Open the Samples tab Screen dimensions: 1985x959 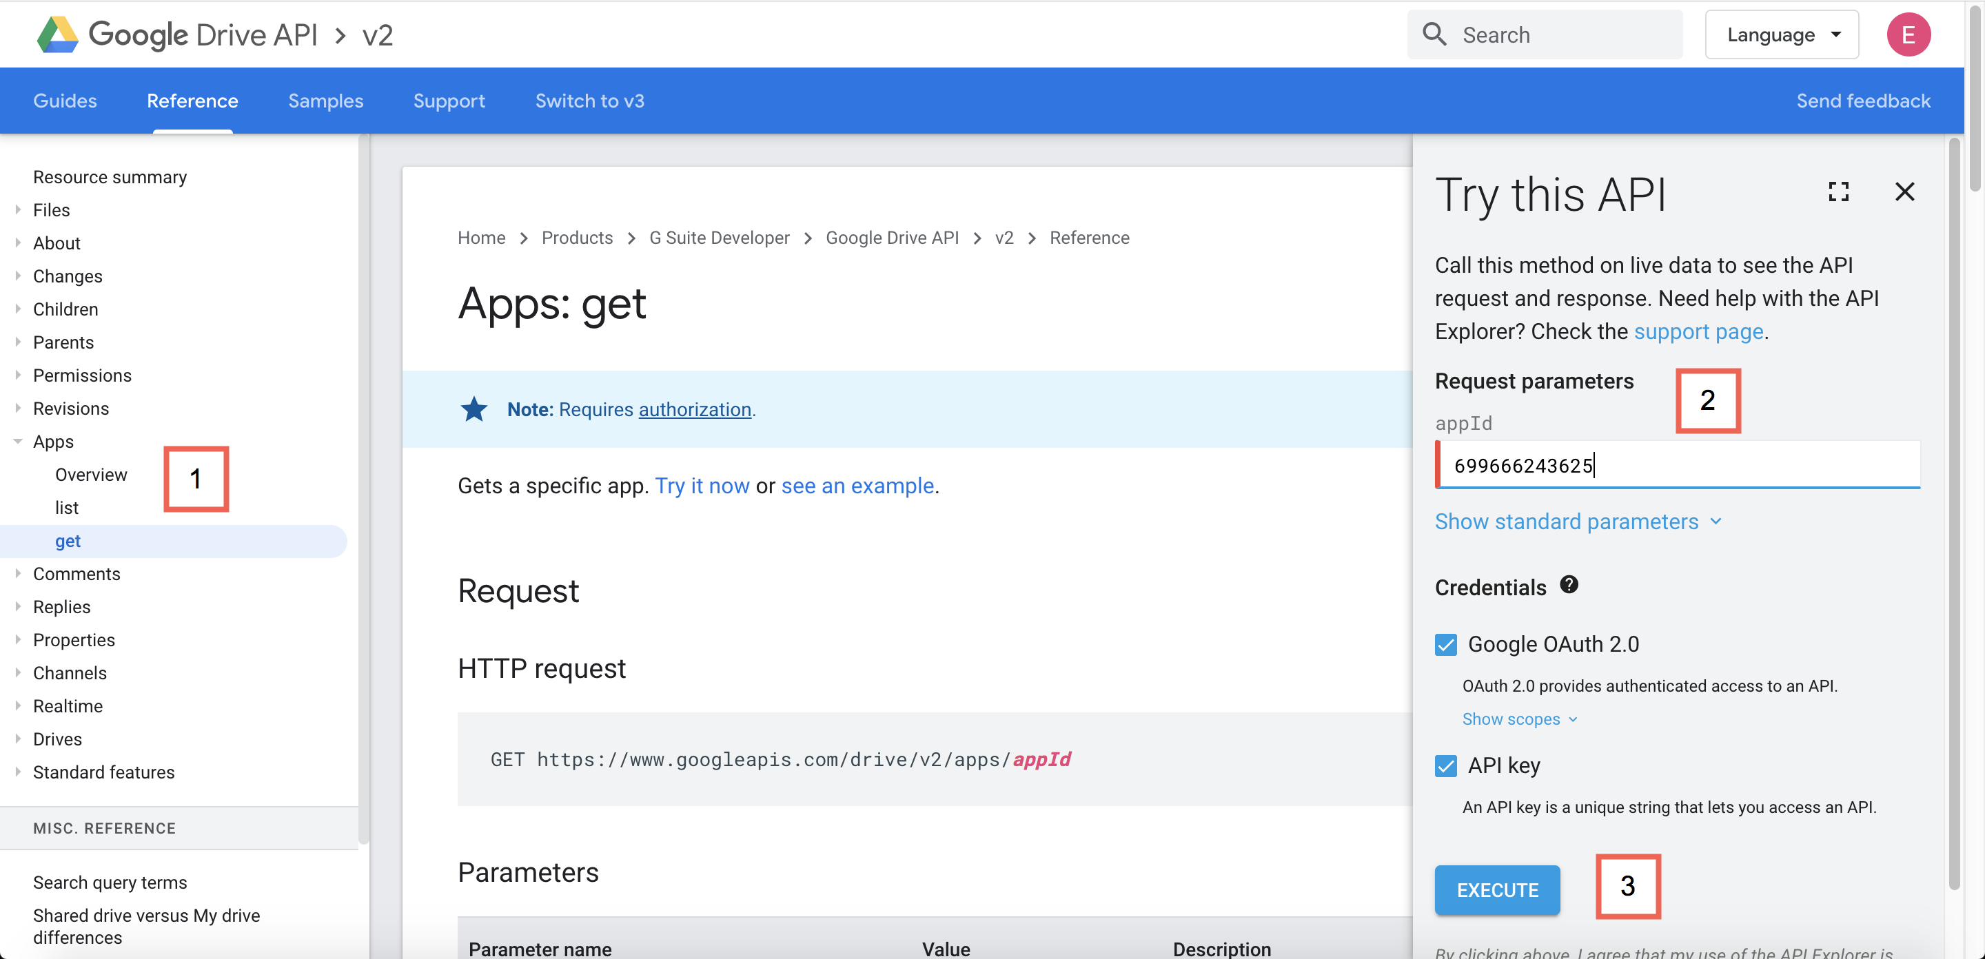325,101
